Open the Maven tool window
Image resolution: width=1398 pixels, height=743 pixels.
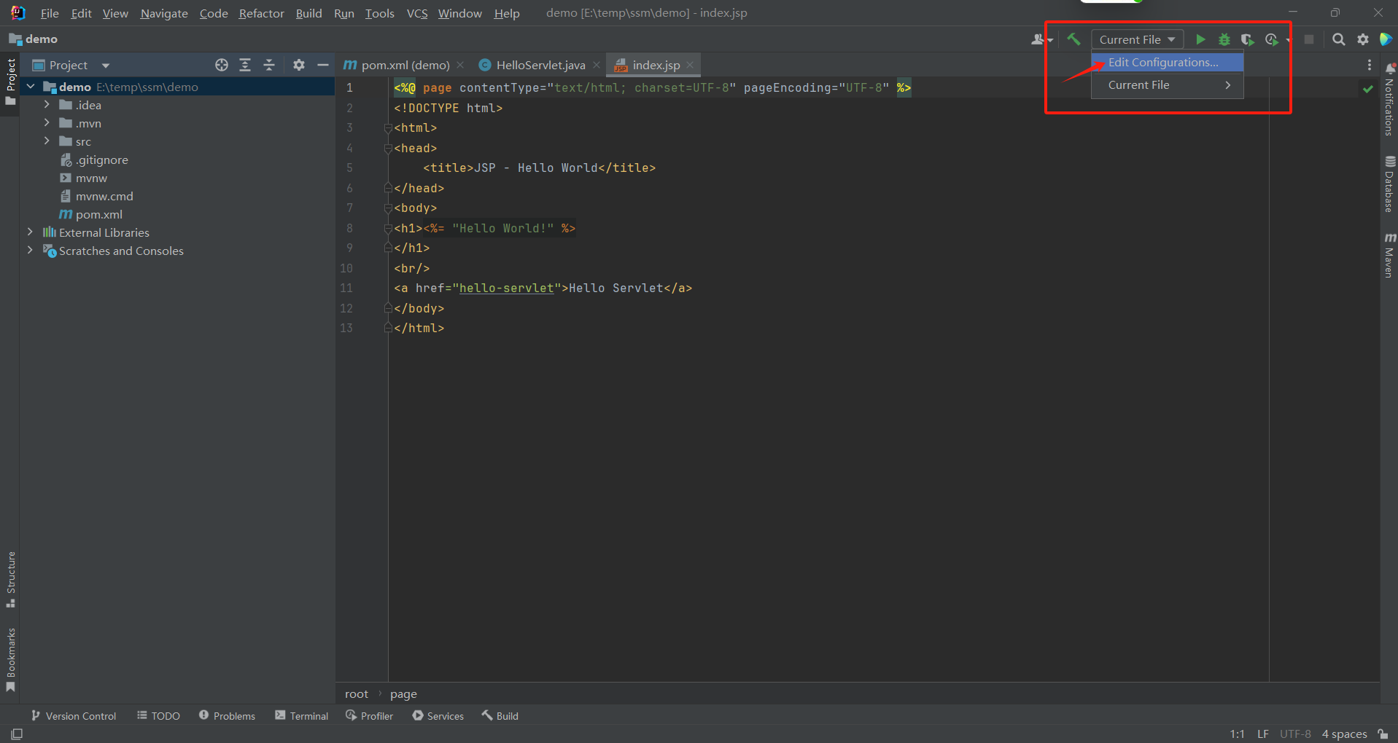pyautogui.click(x=1389, y=255)
